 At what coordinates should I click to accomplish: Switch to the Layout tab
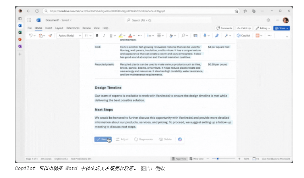point(59,28)
